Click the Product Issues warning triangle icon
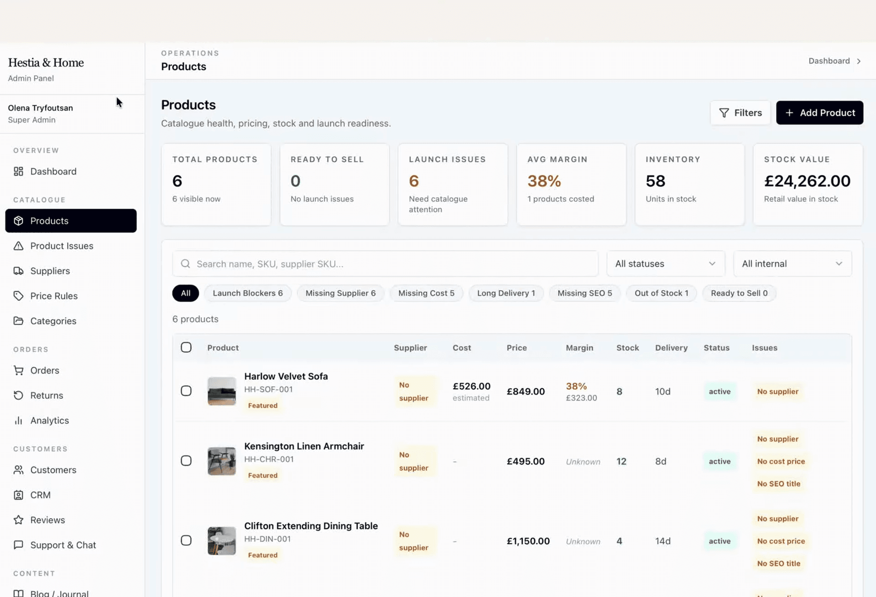 [18, 246]
